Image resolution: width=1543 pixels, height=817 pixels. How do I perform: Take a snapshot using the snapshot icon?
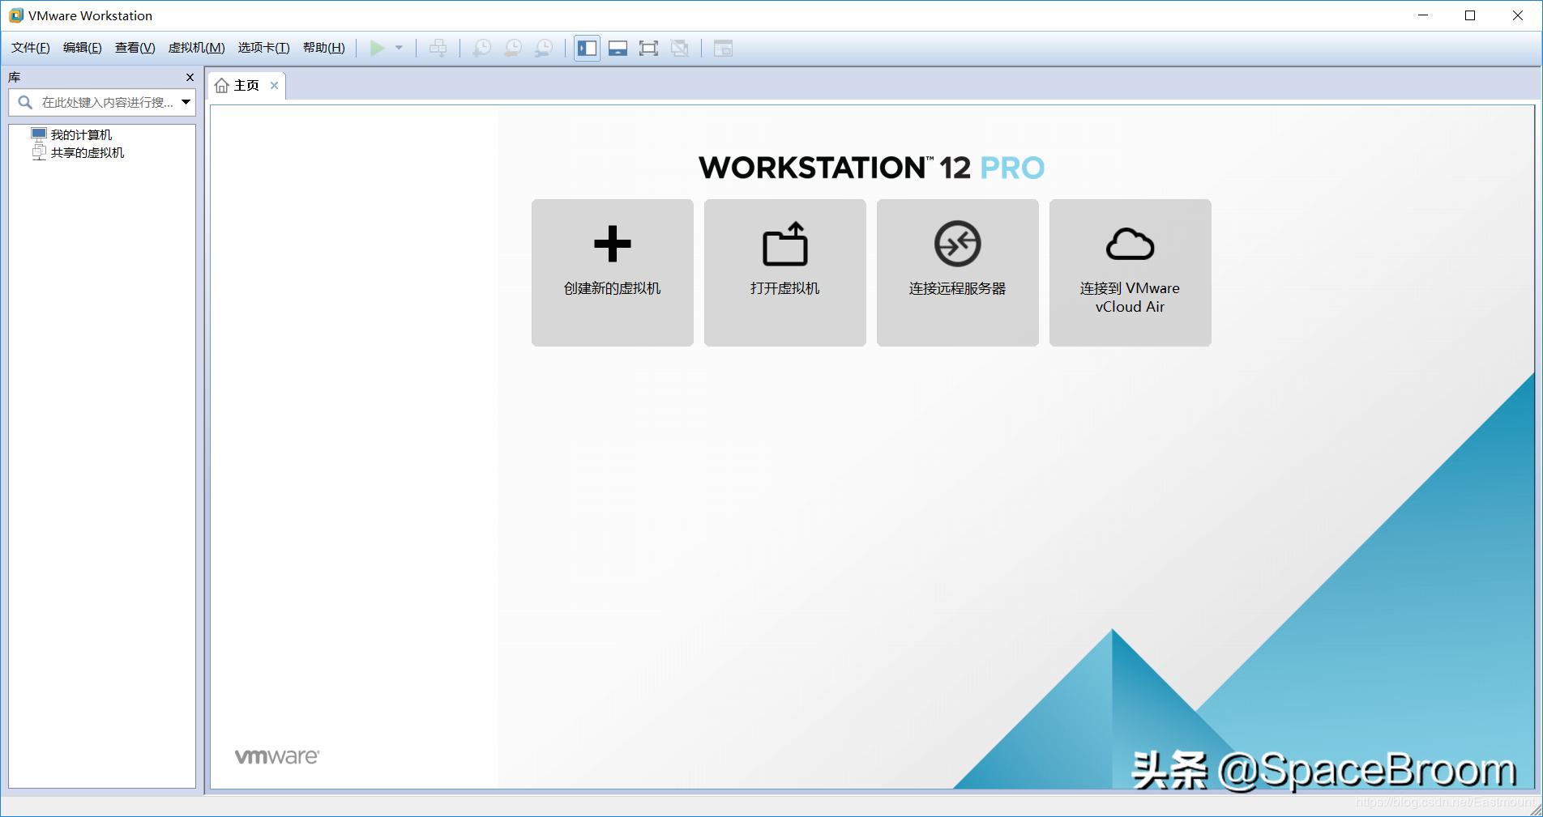(x=481, y=48)
